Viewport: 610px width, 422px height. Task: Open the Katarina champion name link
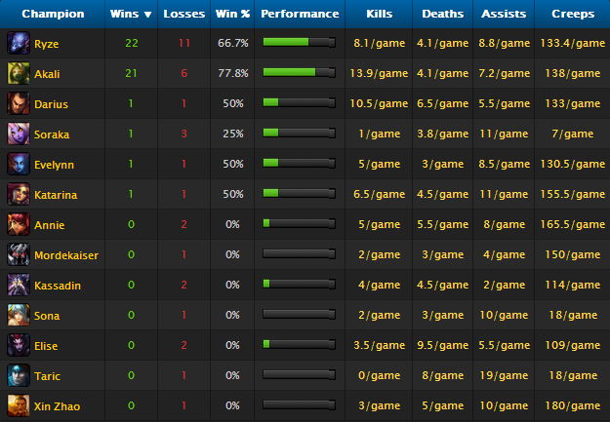coord(56,195)
